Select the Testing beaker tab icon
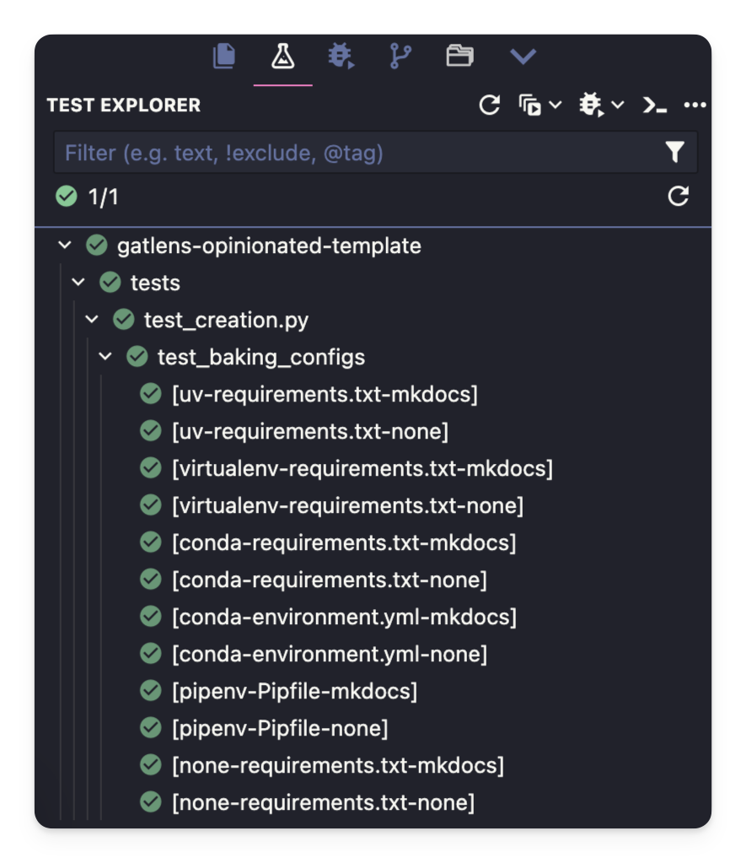 click(282, 57)
